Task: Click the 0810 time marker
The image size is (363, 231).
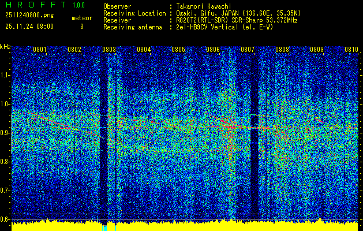Action: coord(351,50)
